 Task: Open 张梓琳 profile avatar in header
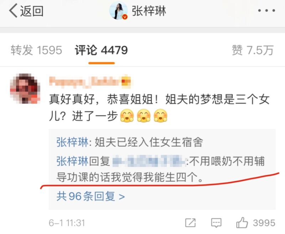coord(118,11)
